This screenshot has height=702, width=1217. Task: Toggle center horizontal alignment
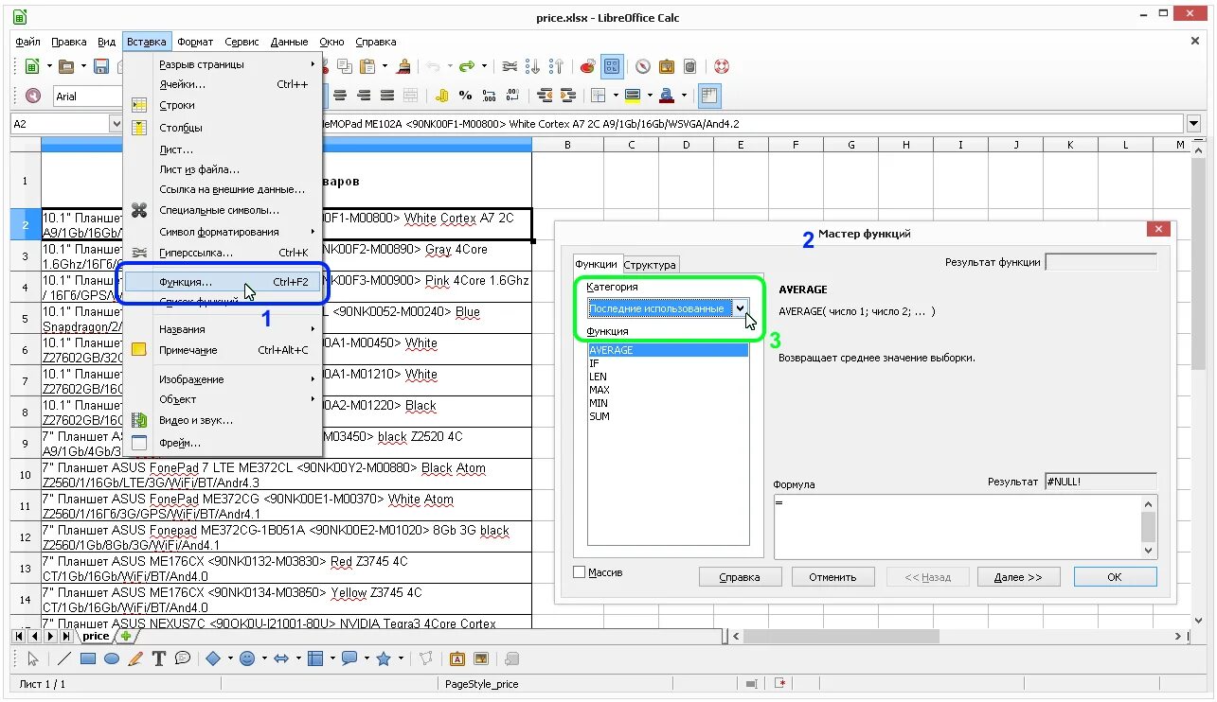[x=339, y=96]
